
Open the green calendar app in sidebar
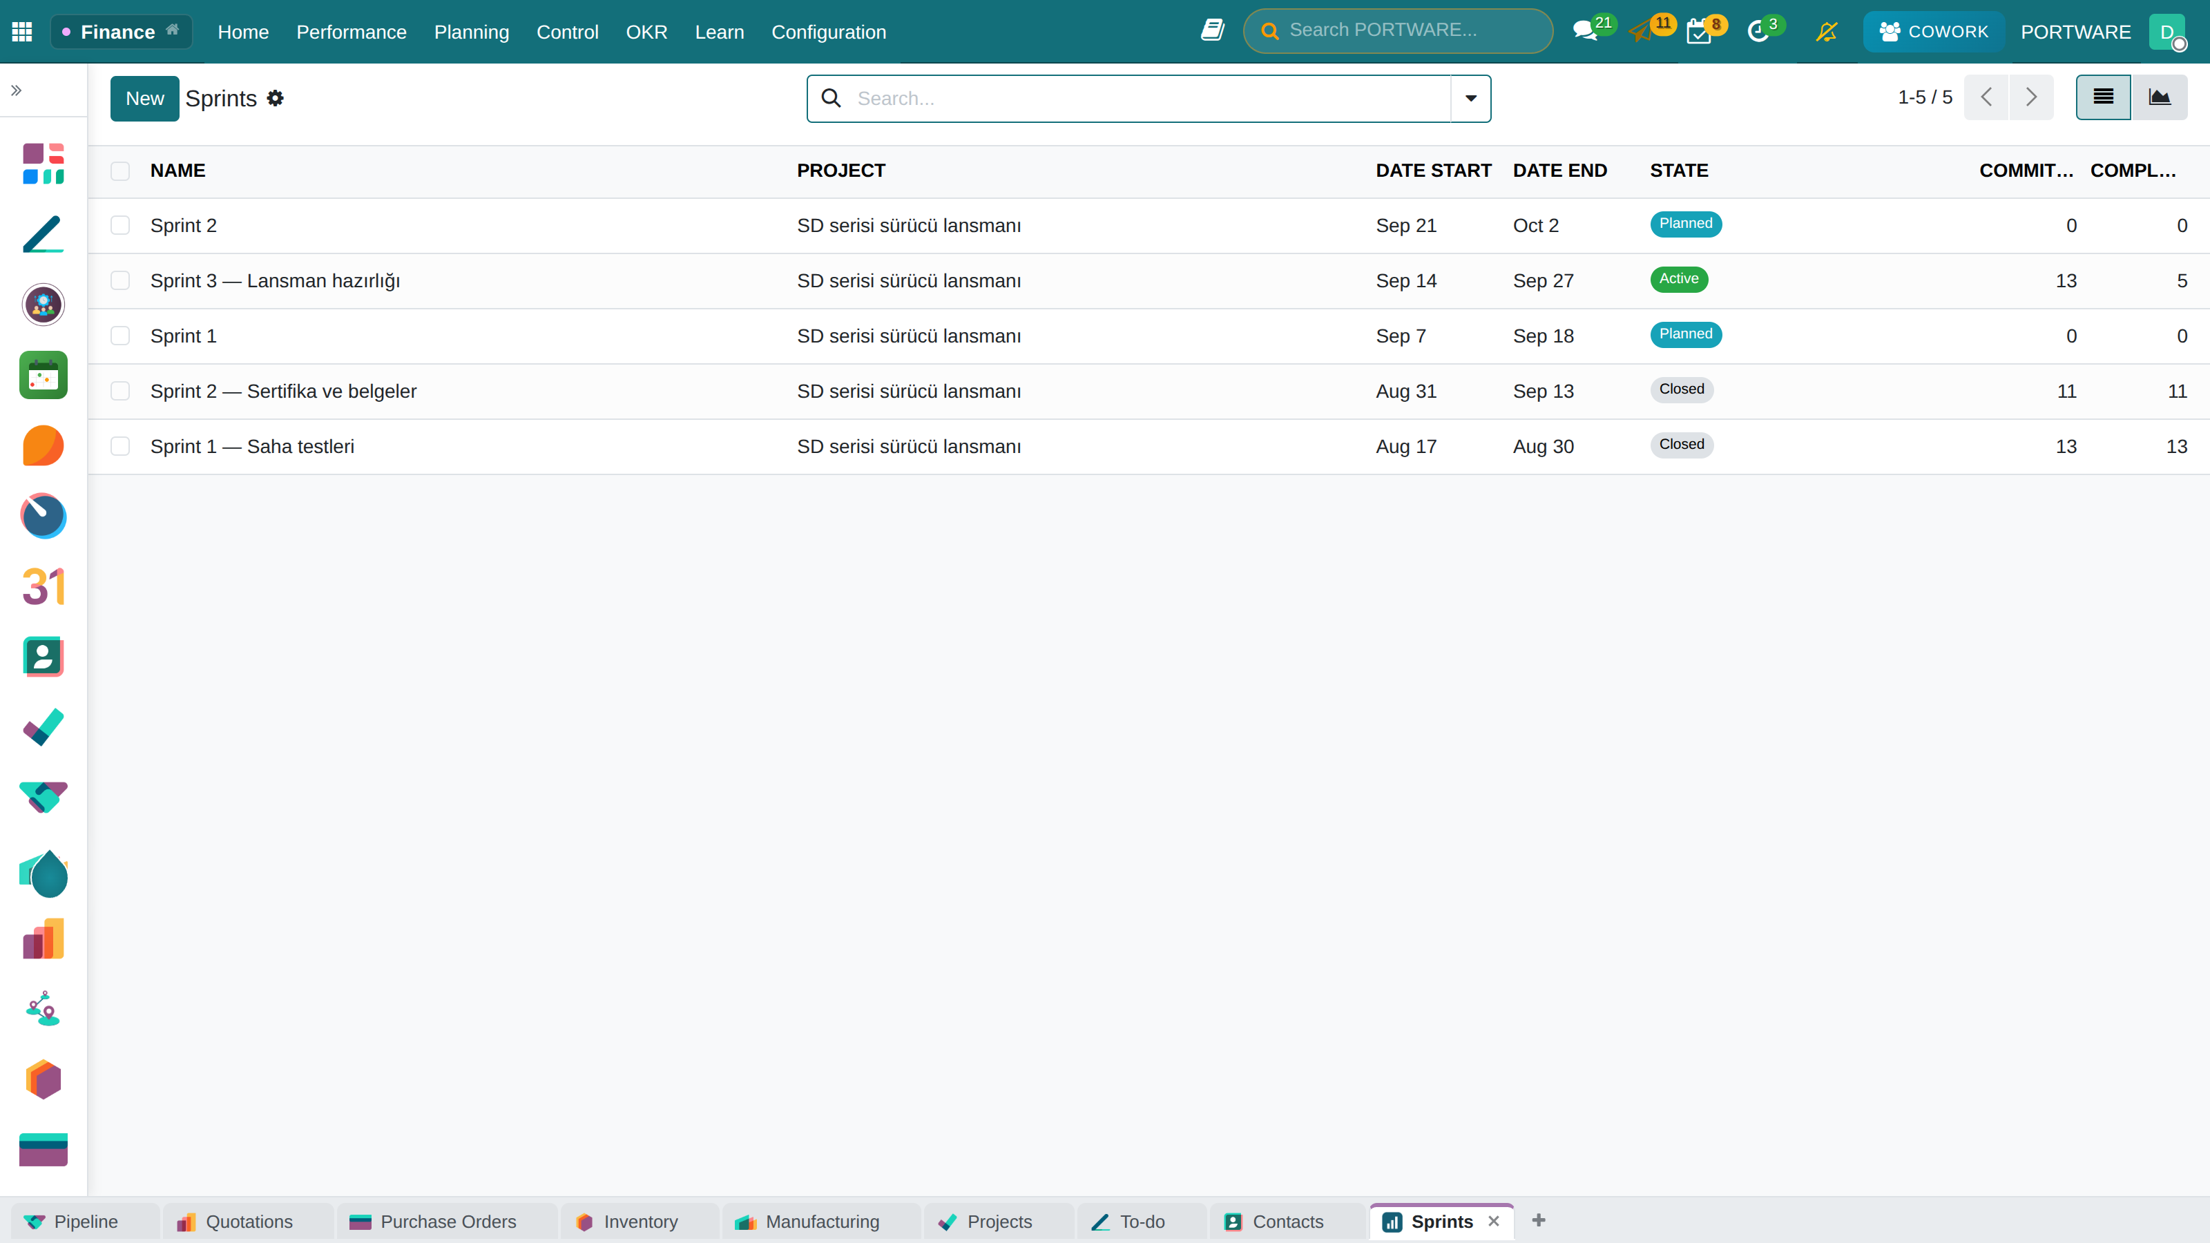(x=43, y=375)
